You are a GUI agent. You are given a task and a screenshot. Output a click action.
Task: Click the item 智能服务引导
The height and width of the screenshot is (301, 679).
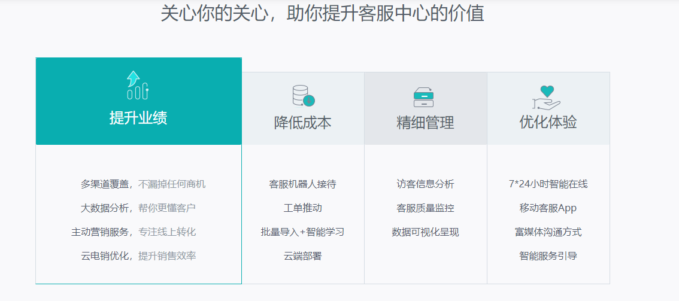click(x=548, y=256)
